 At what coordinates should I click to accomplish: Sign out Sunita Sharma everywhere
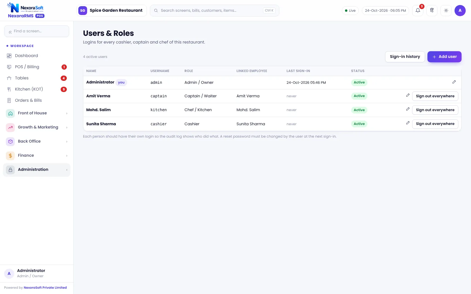[435, 124]
